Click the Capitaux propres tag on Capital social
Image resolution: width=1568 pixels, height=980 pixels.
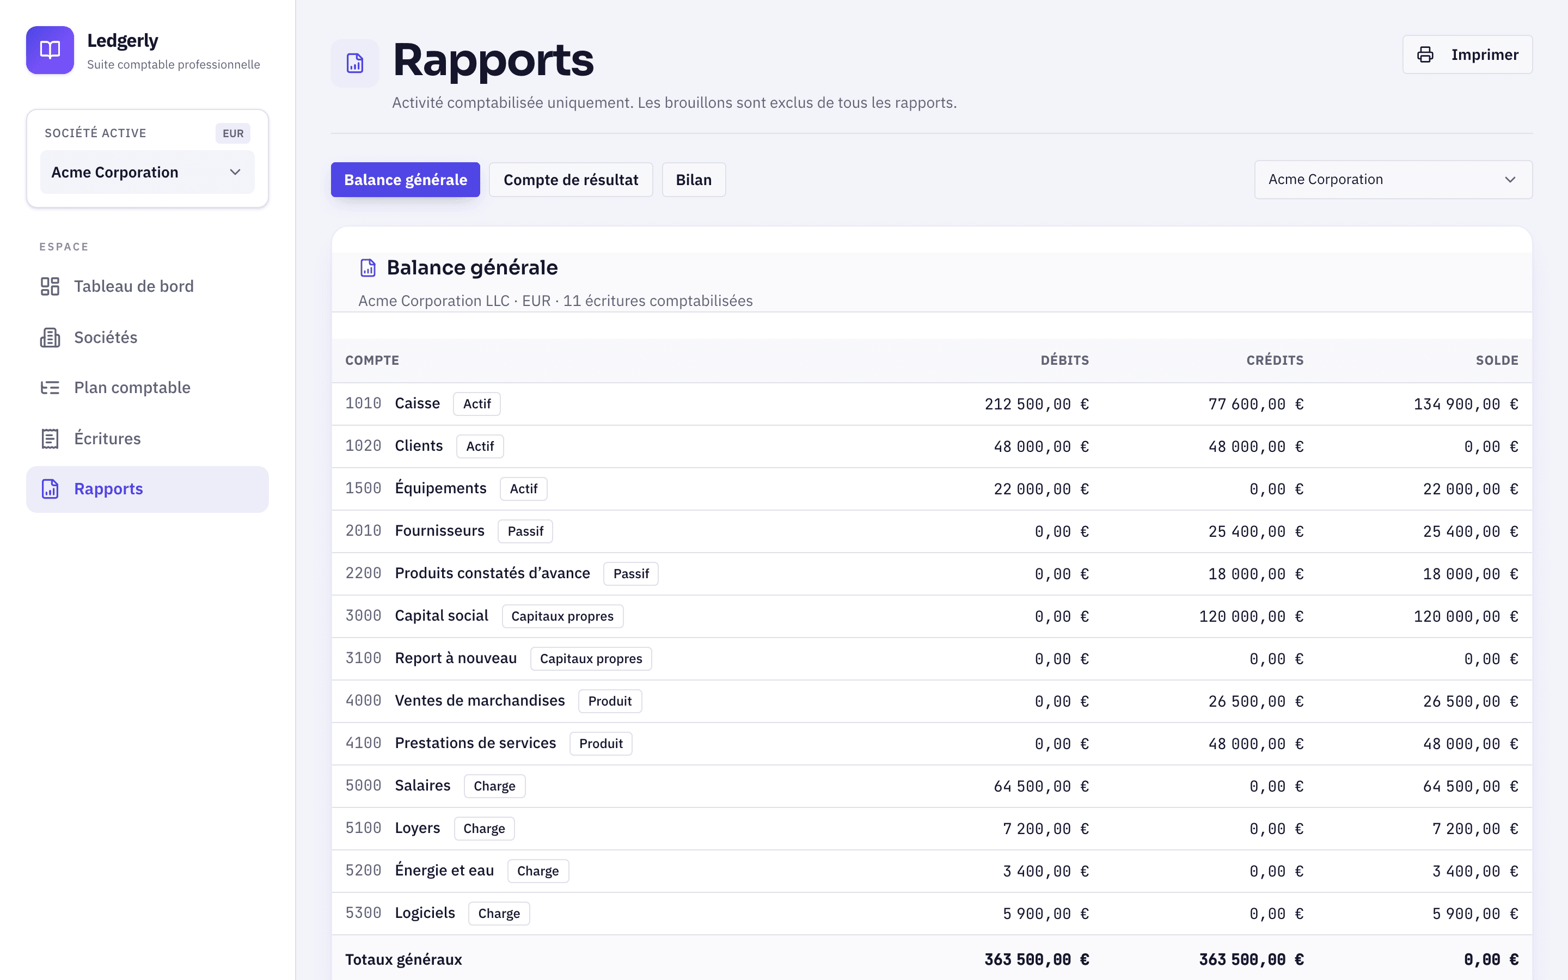(x=562, y=616)
